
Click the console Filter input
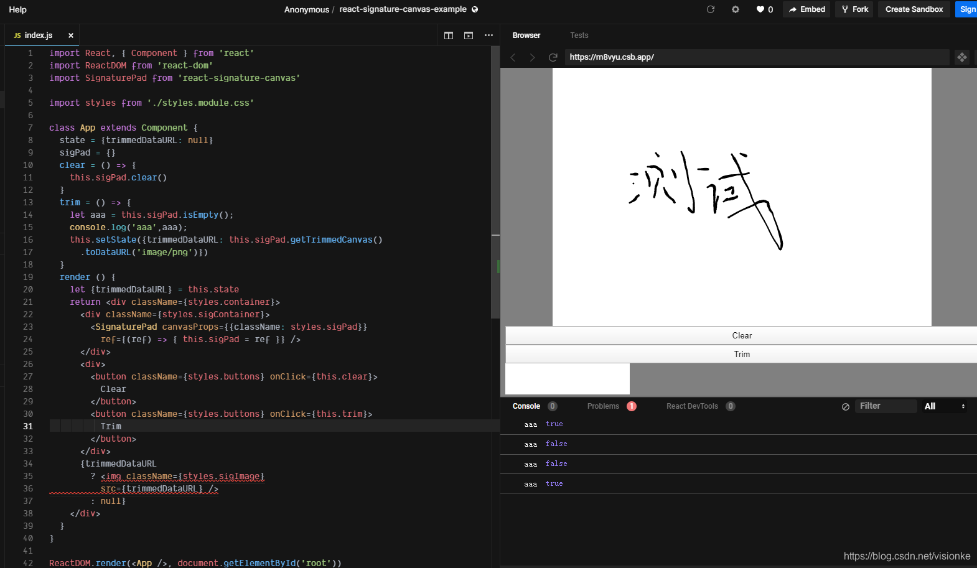pyautogui.click(x=886, y=406)
